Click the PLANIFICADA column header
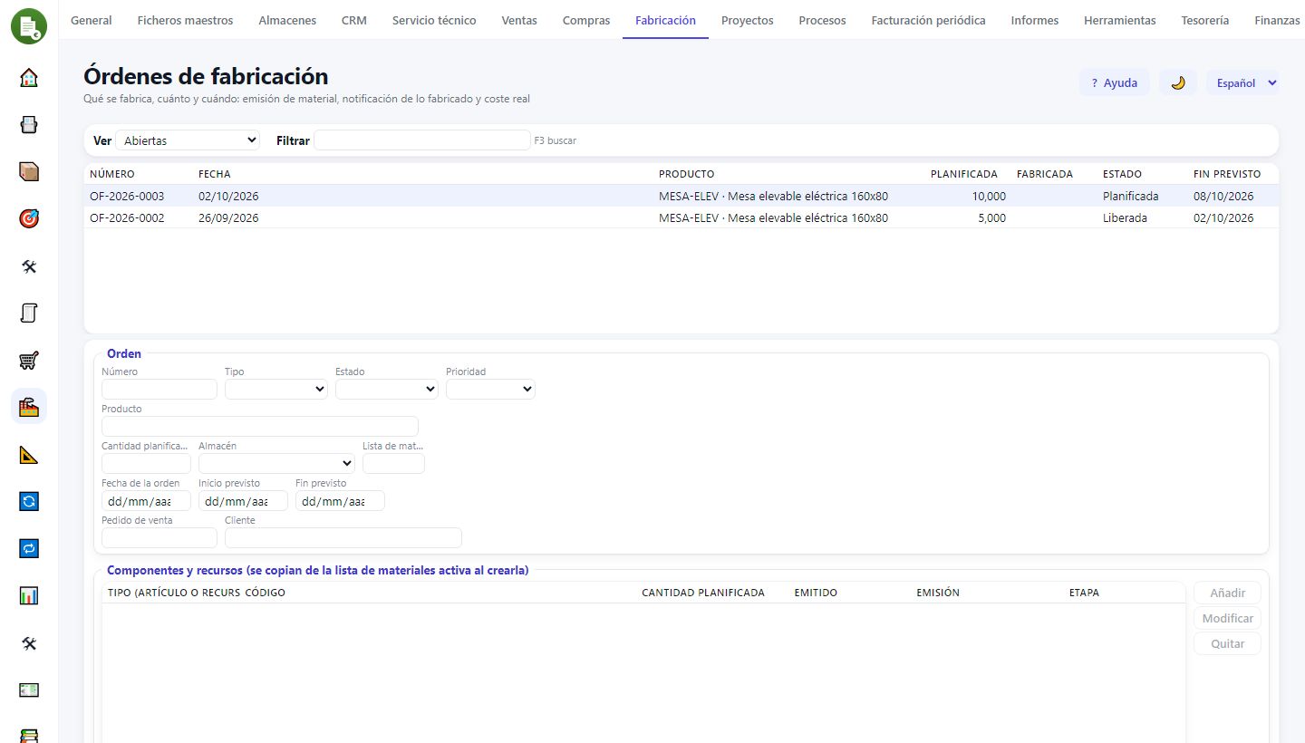Viewport: 1305px width, 743px height. click(964, 174)
